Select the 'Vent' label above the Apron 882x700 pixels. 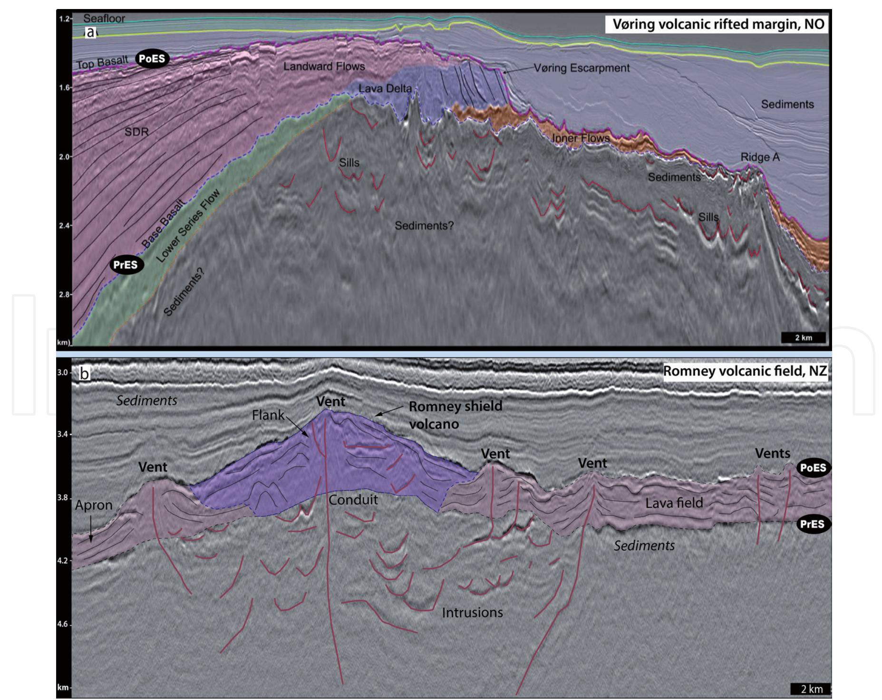153,467
